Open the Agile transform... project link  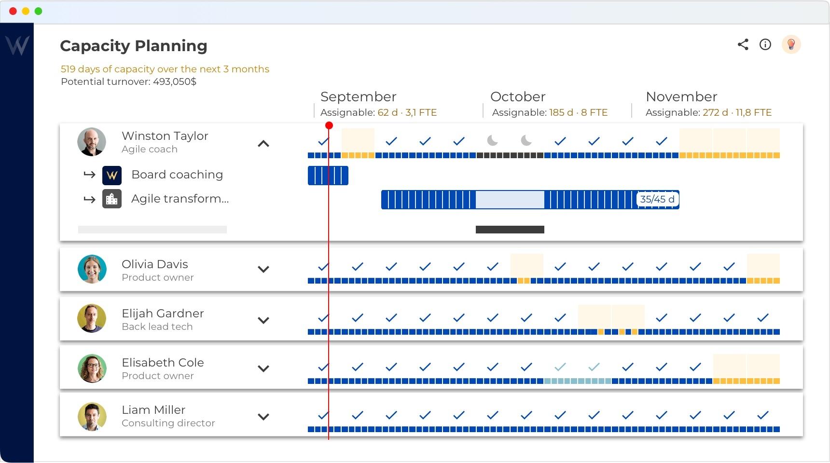pos(180,199)
